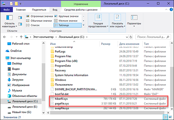
Task: Click the Properties quick access icon
Action: [11, 4]
